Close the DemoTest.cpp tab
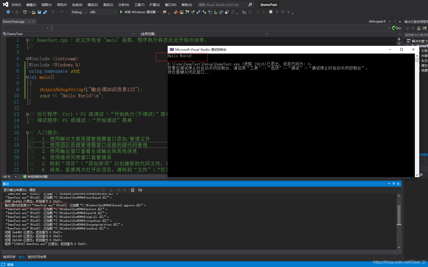 pos(33,22)
